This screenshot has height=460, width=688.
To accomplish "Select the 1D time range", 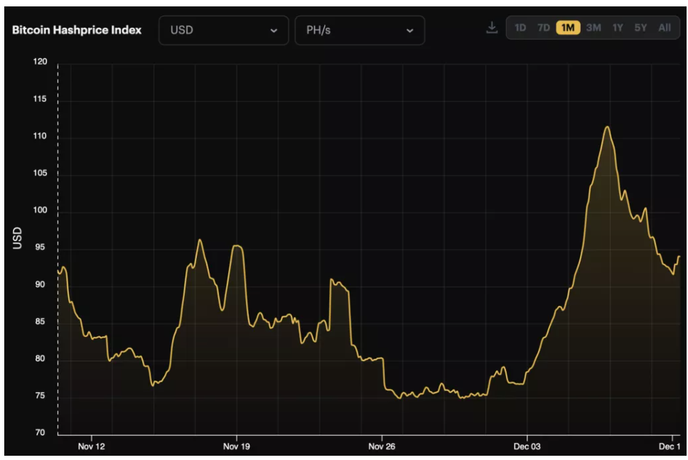I will tap(520, 28).
